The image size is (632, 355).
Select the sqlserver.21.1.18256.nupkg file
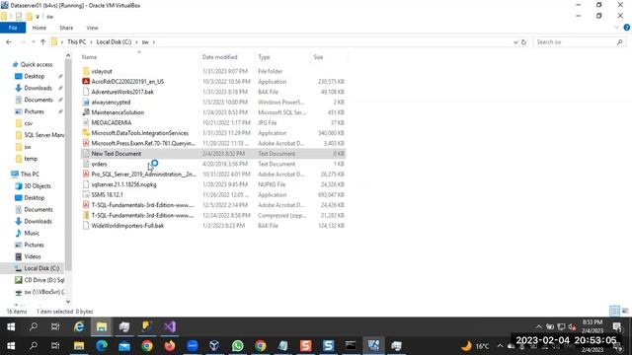(123, 184)
